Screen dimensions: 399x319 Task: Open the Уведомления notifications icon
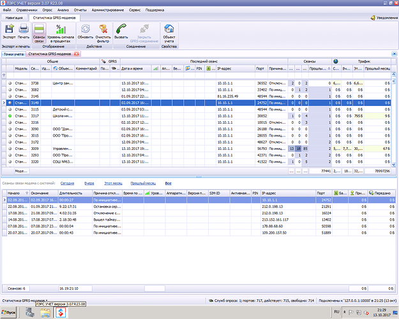373,18
